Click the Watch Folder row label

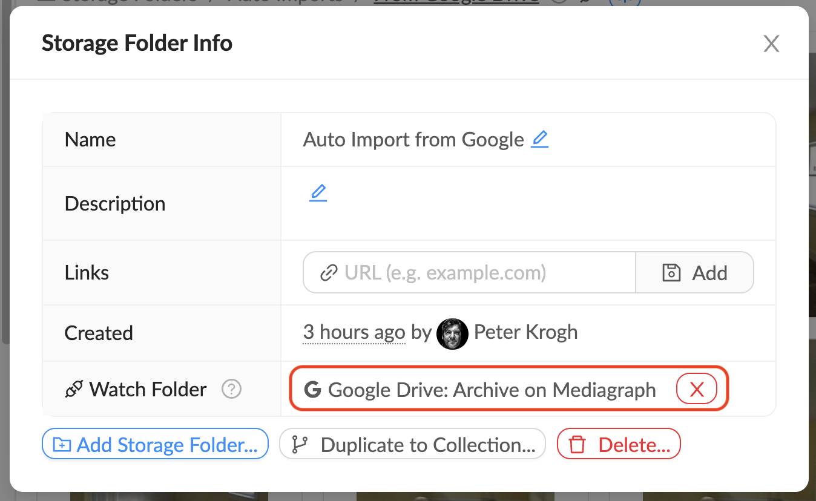148,389
